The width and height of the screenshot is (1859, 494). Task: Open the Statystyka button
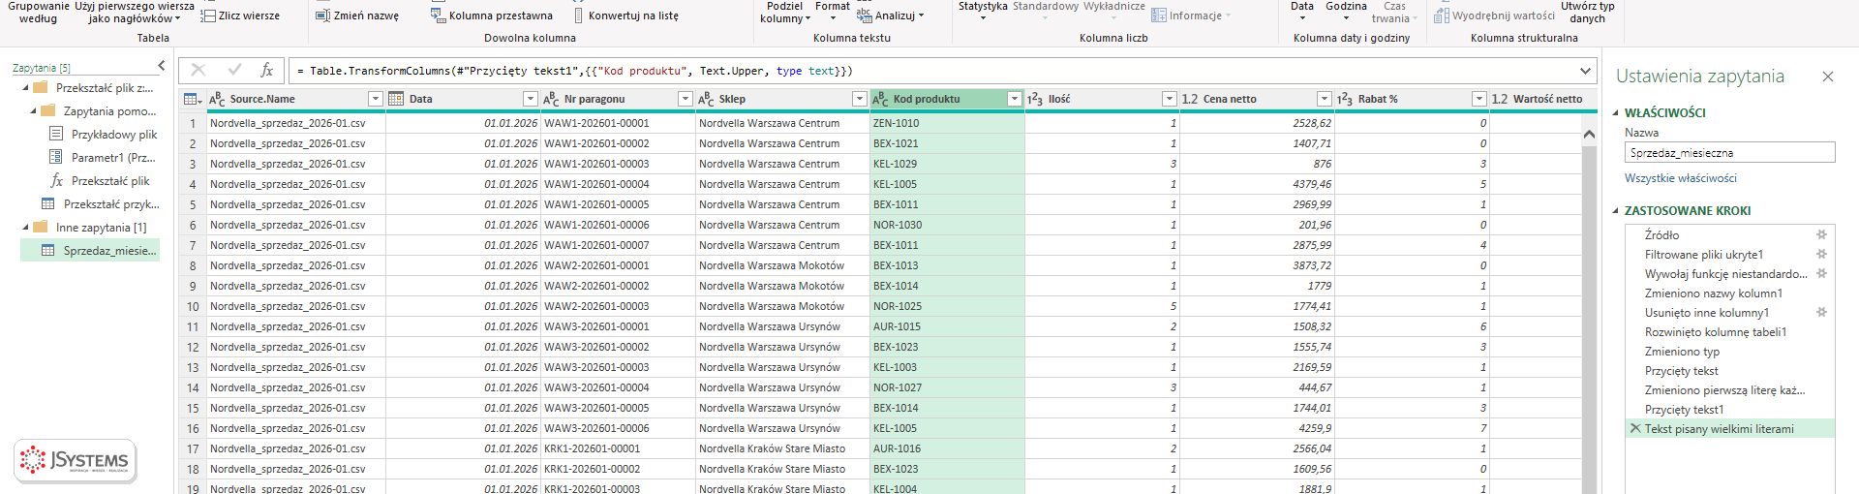[x=983, y=10]
